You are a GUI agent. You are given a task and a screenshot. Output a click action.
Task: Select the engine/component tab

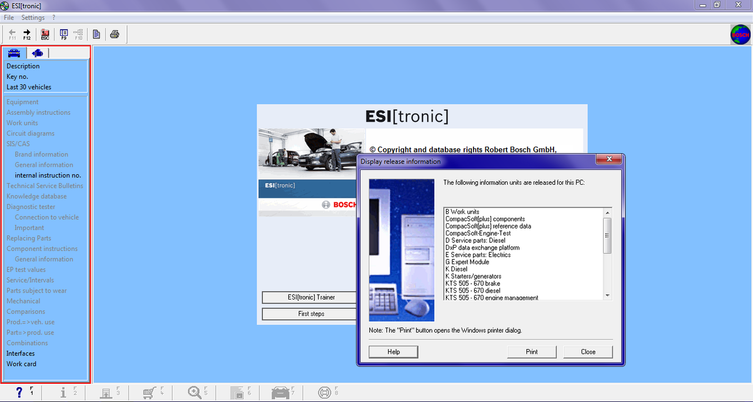(x=38, y=53)
